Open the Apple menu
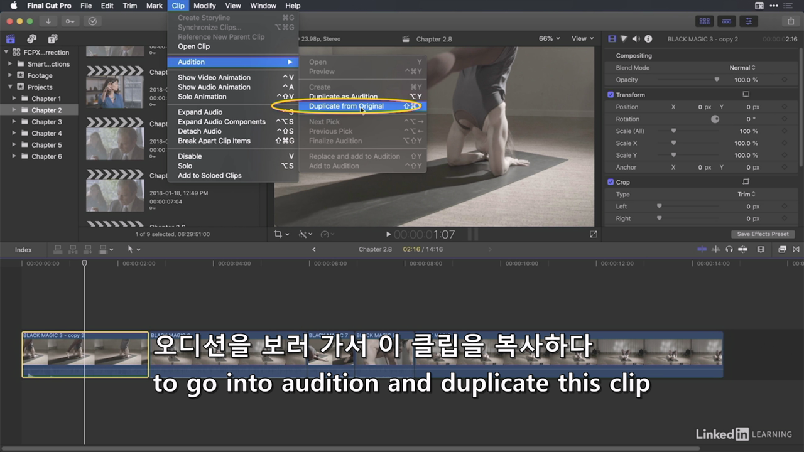This screenshot has width=804, height=452. pyautogui.click(x=13, y=6)
